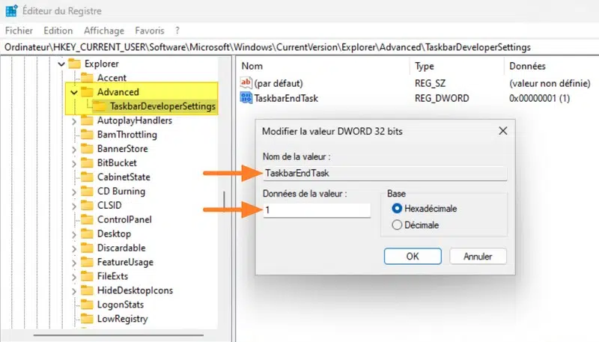Click the Registry Editor app icon

(11, 10)
